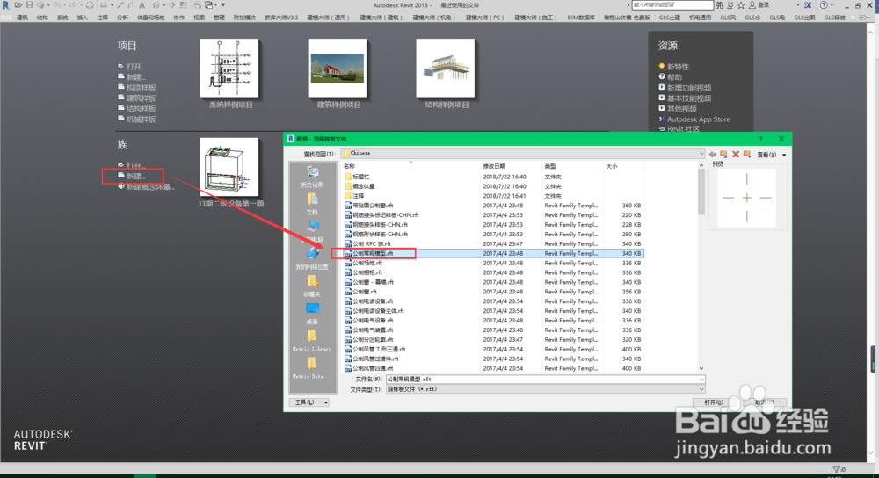Click the 打开(O) button in dialog
Image resolution: width=879 pixels, height=478 pixels.
coord(713,402)
